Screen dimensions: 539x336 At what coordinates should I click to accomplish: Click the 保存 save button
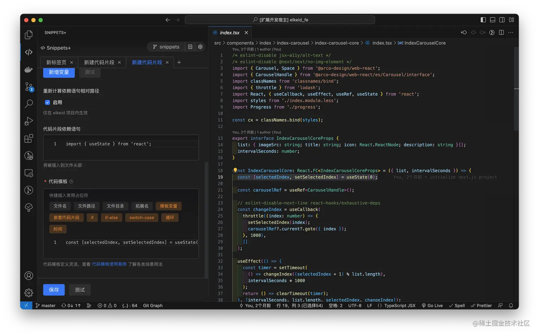pos(54,290)
